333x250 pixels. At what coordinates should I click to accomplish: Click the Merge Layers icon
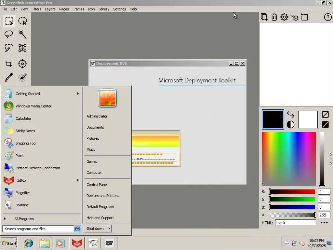click(x=295, y=17)
